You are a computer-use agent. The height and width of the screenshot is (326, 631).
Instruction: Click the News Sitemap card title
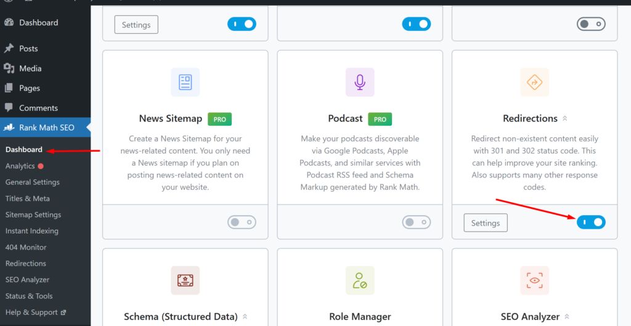click(x=171, y=119)
